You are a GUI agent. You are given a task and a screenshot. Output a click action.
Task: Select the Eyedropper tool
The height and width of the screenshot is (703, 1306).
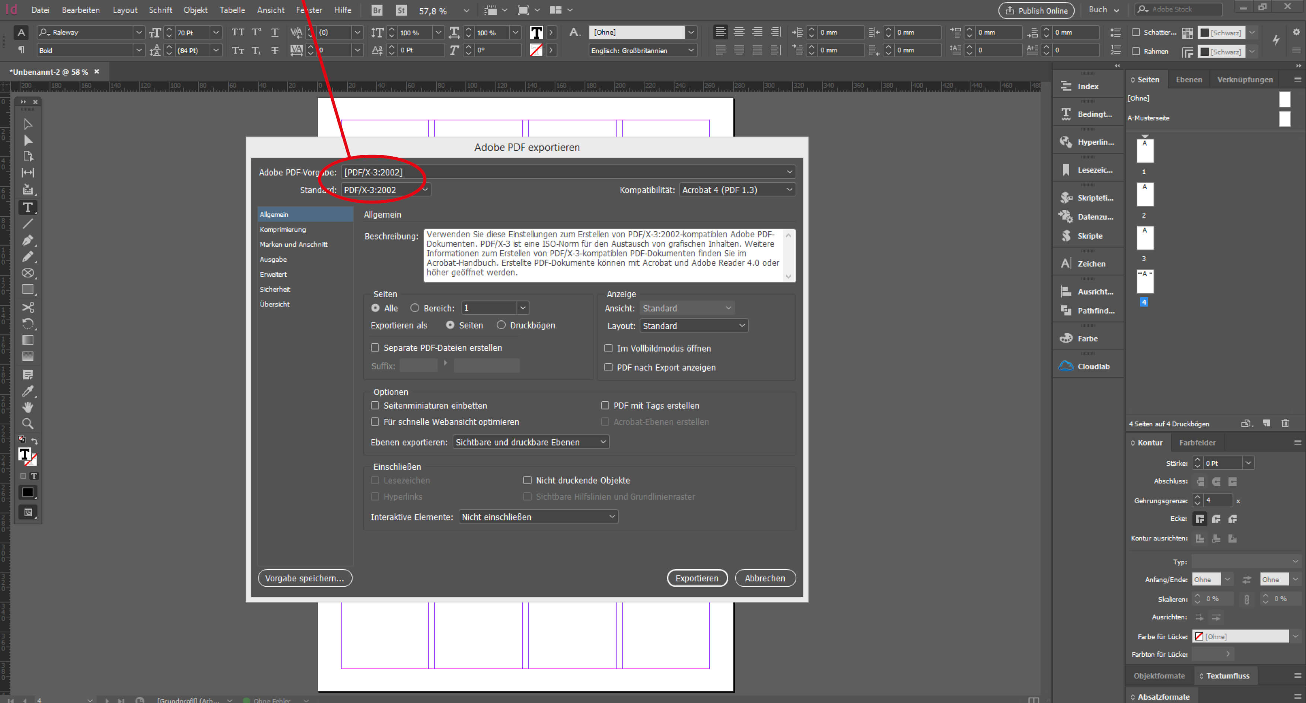coord(28,391)
